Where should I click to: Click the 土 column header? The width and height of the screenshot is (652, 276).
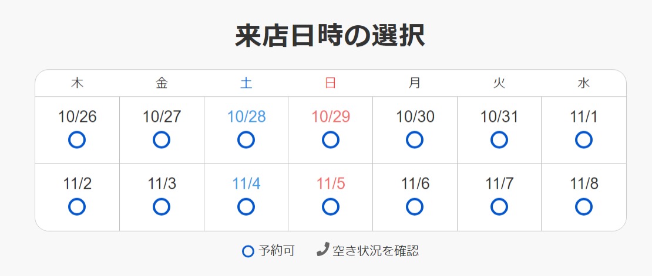coord(246,83)
